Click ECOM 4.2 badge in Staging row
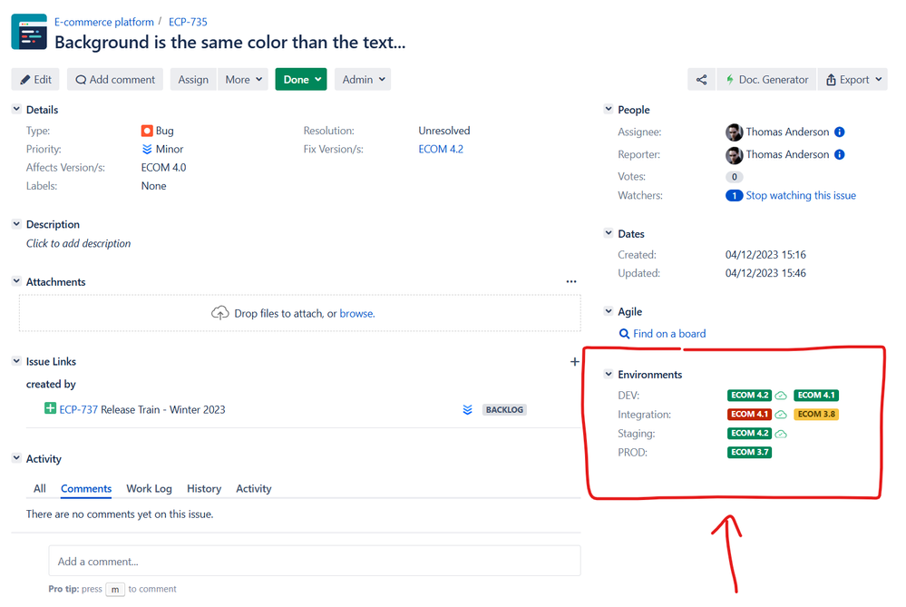906x607 pixels. tap(749, 434)
